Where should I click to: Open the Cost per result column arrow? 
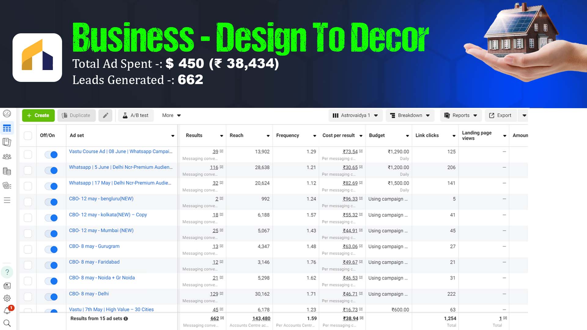[361, 136]
